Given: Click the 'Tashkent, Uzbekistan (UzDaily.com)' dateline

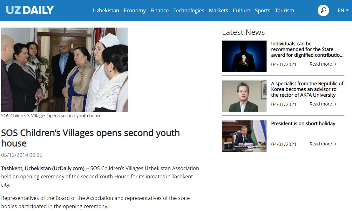Looking at the screenshot, I should point(43,168).
